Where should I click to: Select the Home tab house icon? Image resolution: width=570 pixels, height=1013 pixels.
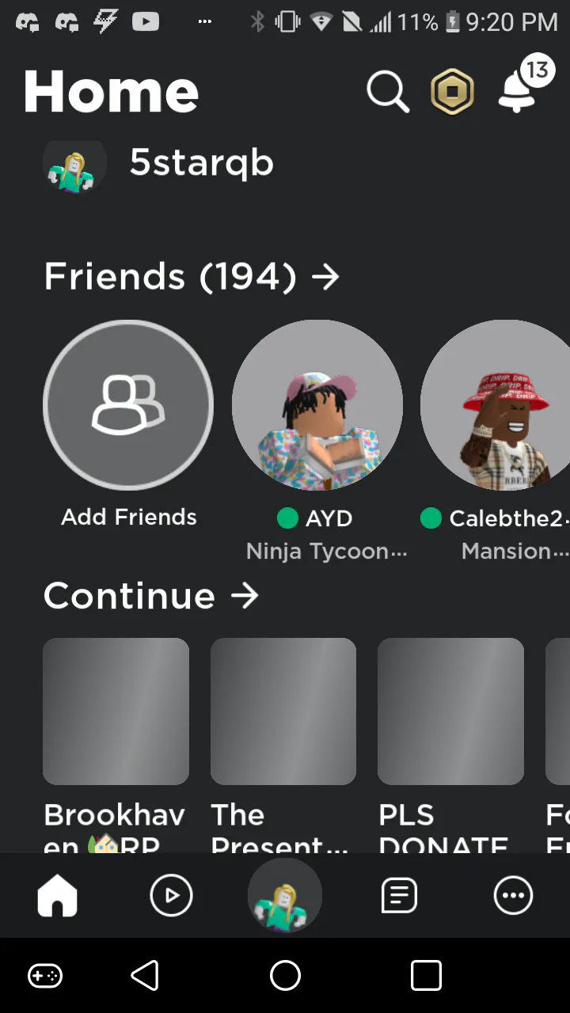[58, 896]
